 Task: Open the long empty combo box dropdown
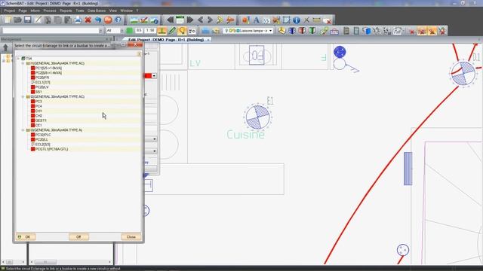(100, 31)
